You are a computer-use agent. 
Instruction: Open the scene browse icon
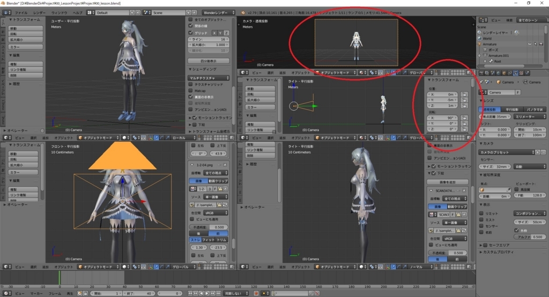tap(147, 13)
